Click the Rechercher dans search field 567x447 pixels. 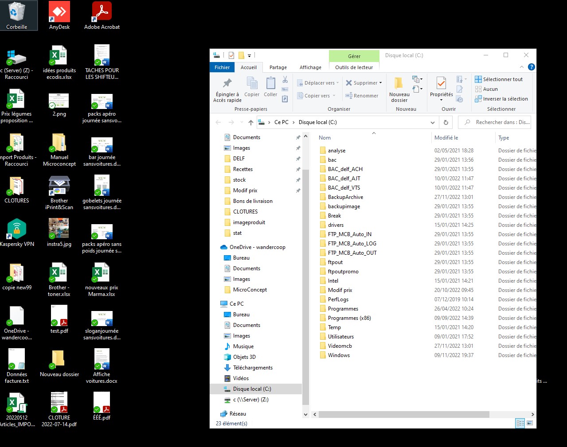point(494,122)
